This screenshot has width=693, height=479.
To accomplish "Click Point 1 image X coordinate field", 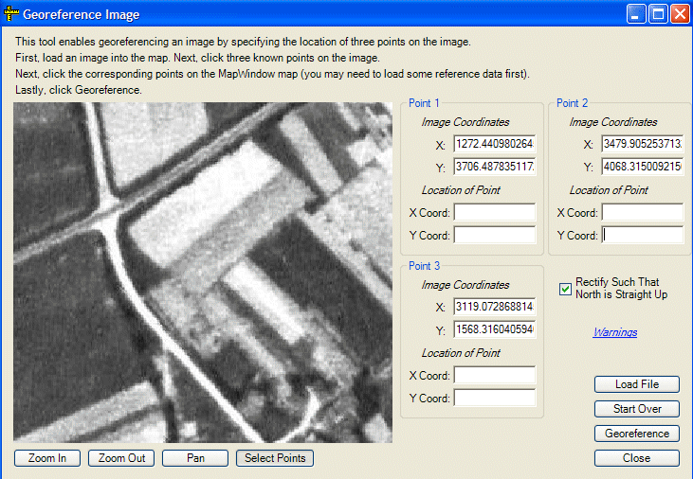I will point(494,145).
